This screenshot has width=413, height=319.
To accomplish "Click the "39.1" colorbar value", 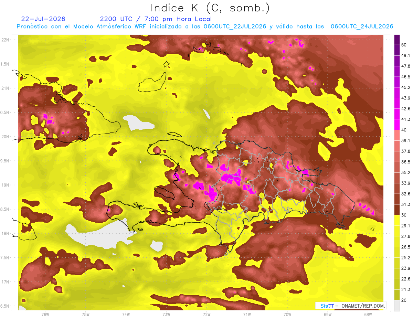I will pos(406,141).
